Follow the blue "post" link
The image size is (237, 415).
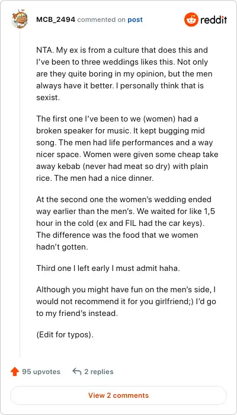(135, 20)
